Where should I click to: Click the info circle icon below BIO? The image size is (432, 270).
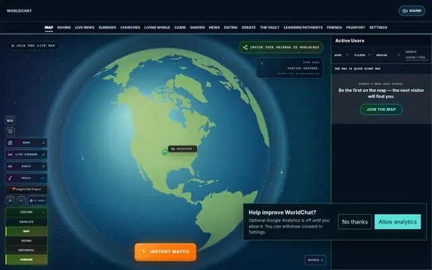pos(10,132)
